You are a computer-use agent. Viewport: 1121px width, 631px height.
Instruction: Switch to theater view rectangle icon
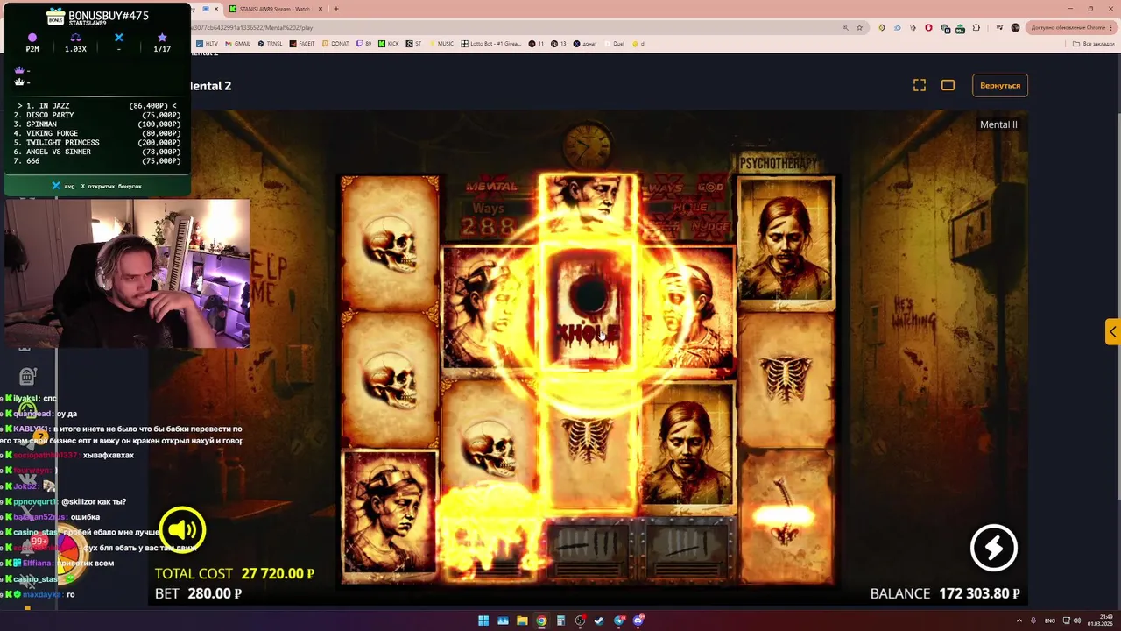point(948,85)
